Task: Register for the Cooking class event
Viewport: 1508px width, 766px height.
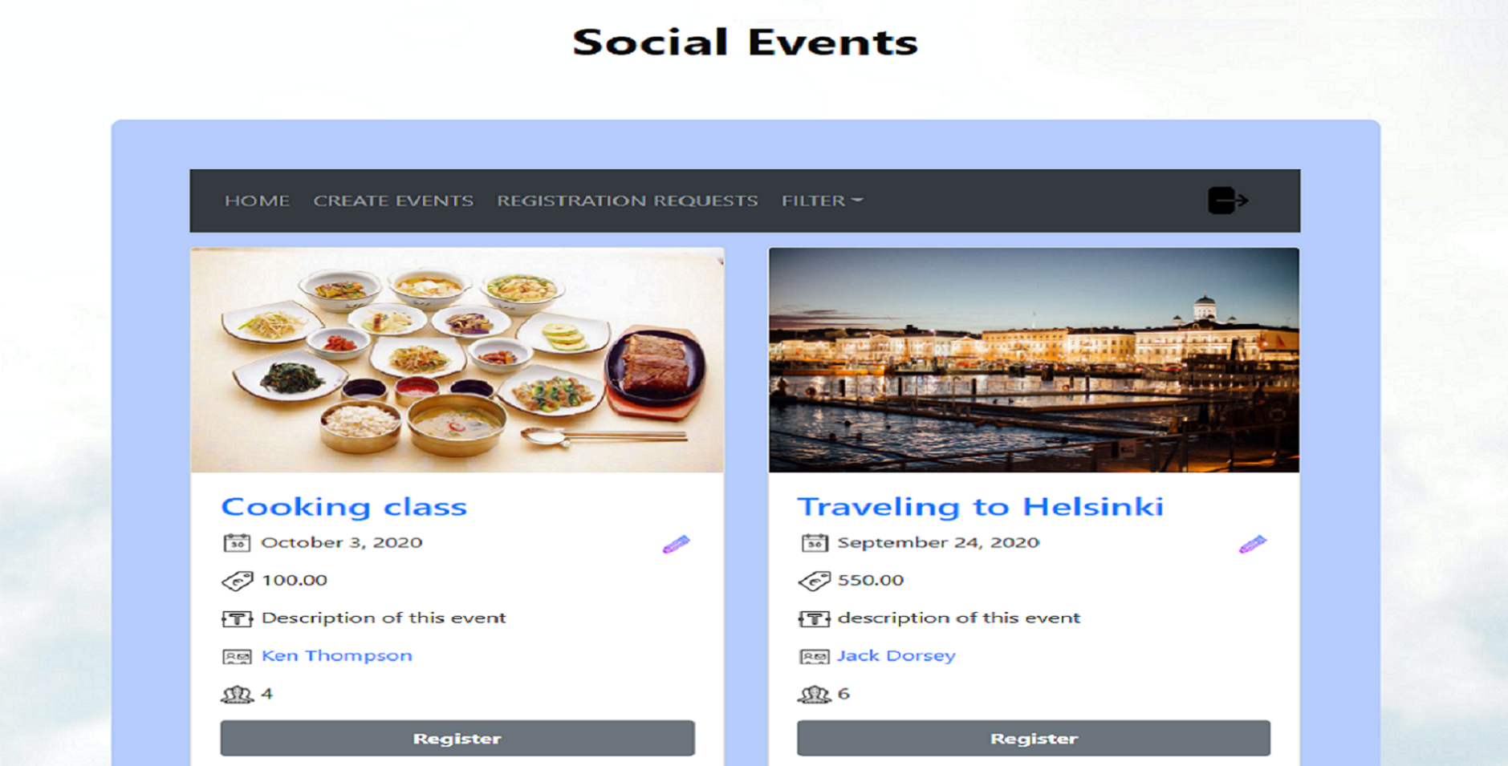Action: (x=457, y=738)
